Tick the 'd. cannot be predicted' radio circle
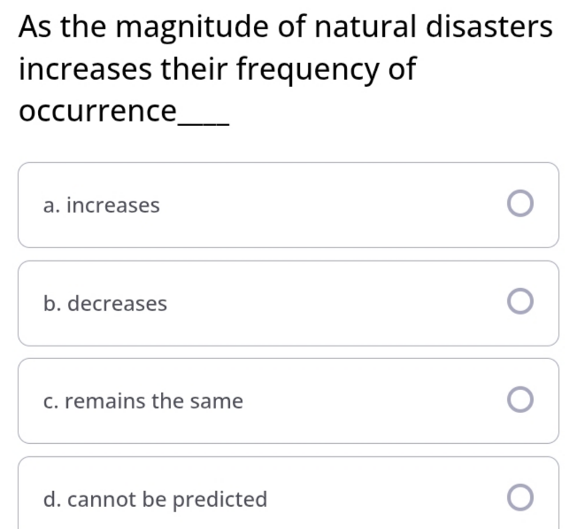 point(520,498)
